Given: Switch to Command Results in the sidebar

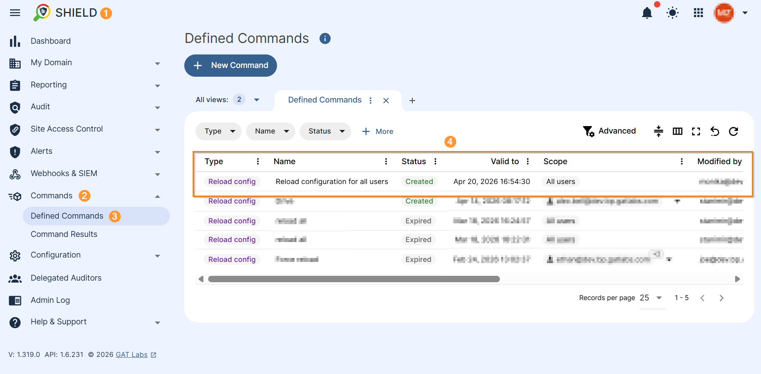Looking at the screenshot, I should (64, 234).
